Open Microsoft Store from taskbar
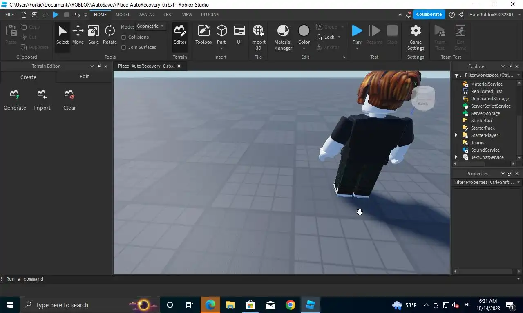This screenshot has height=313, width=523. [x=250, y=305]
